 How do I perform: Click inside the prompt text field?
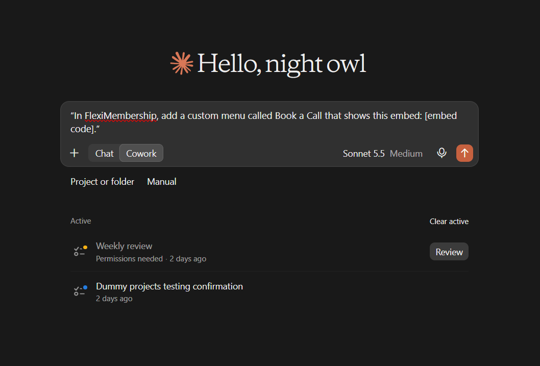269,122
